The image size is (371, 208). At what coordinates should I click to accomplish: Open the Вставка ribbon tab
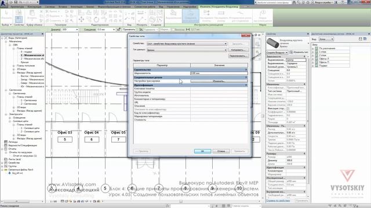tap(63, 7)
